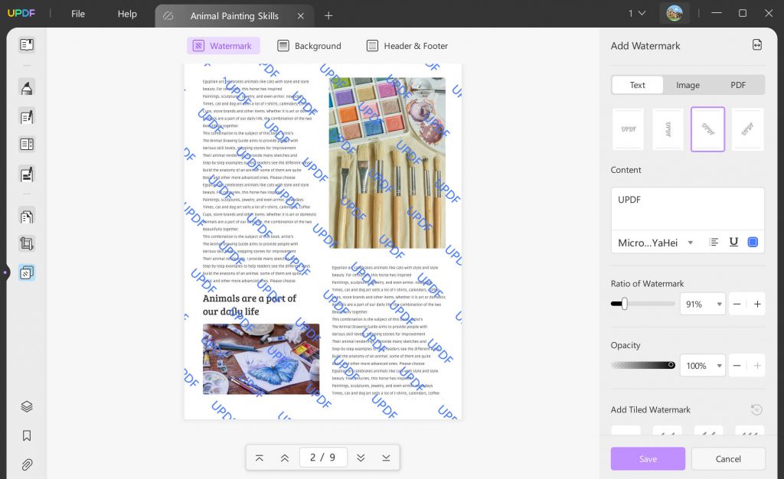Cancel the watermark changes
This screenshot has height=479, width=784.
tap(728, 458)
